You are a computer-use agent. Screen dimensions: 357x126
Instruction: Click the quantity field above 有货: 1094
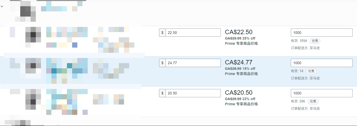[321, 33]
